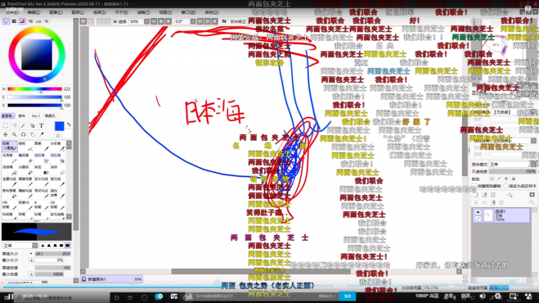Click the blue foreground color swatch
539x303 pixels.
pos(59,126)
